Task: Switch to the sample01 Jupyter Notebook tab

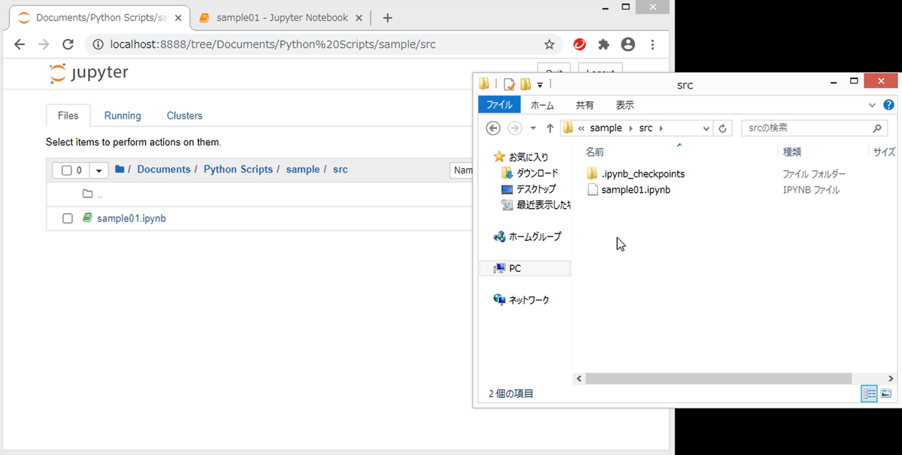Action: pyautogui.click(x=280, y=18)
